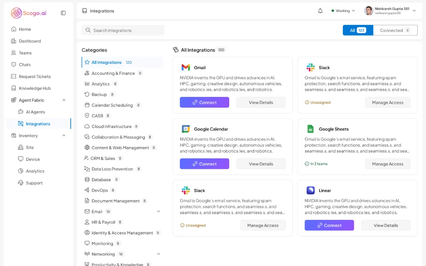Collapse the Agent Fabric sidebar section
This screenshot has width=426, height=266.
point(64,100)
